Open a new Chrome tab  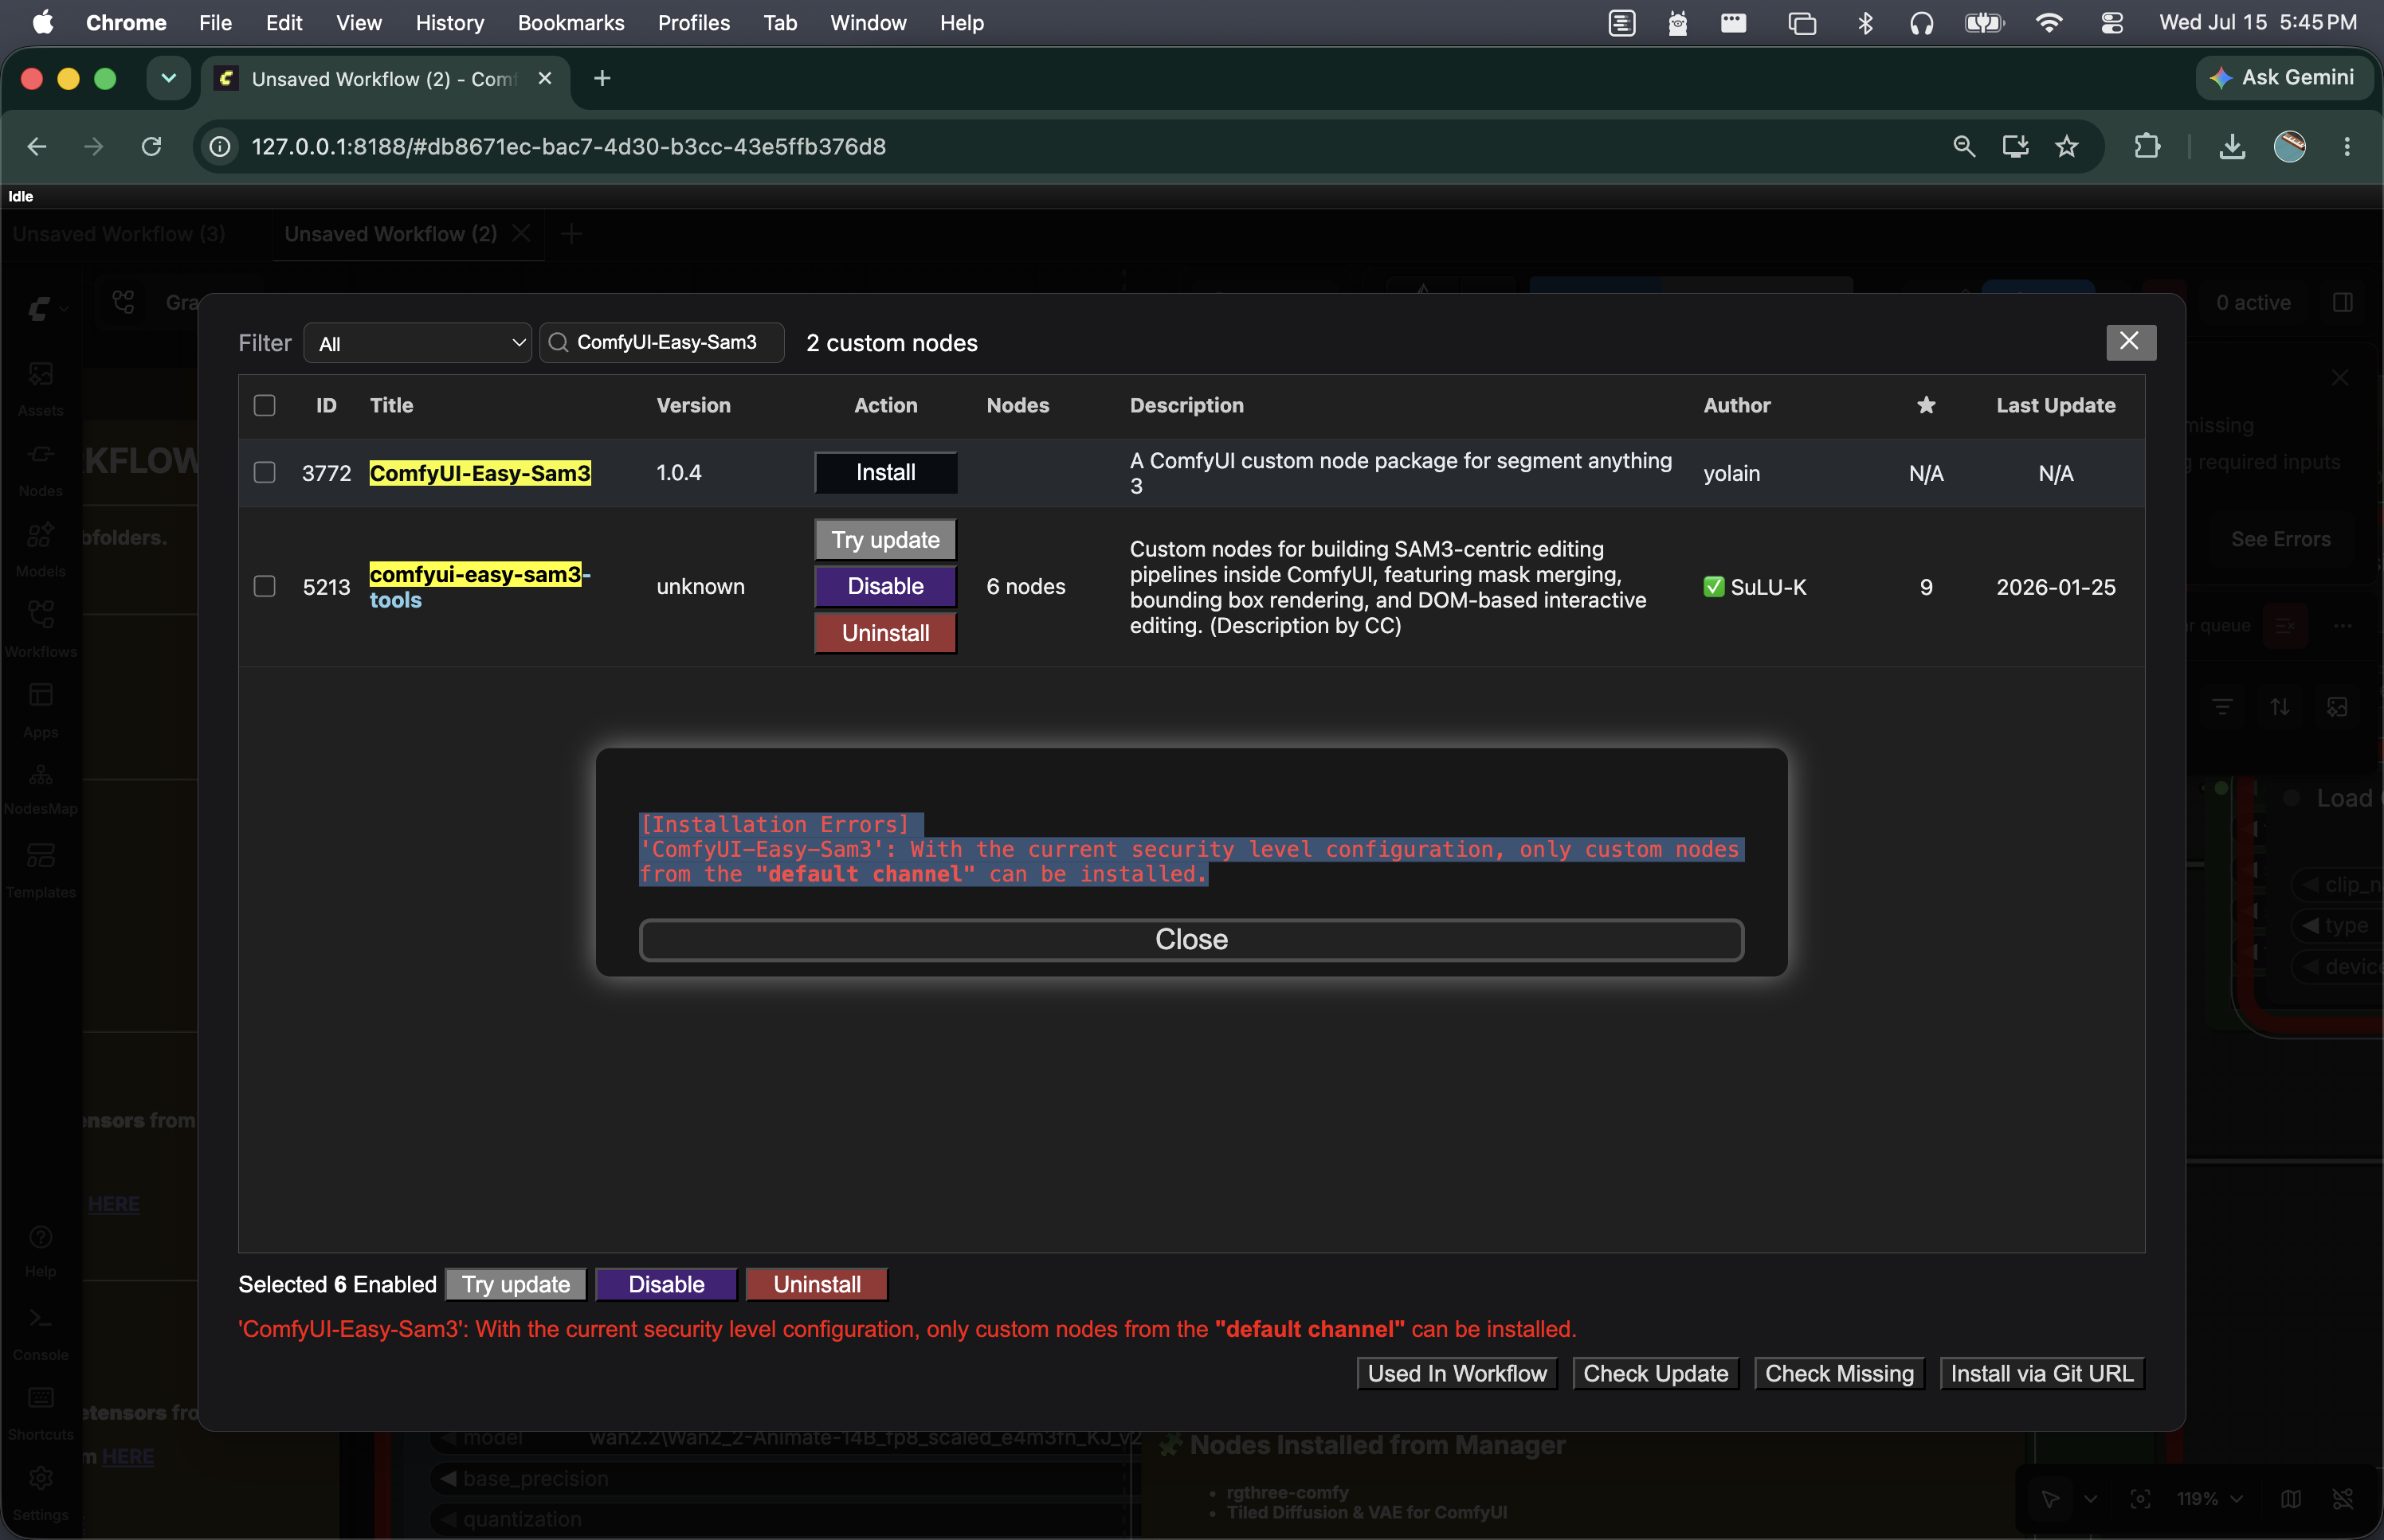[602, 78]
